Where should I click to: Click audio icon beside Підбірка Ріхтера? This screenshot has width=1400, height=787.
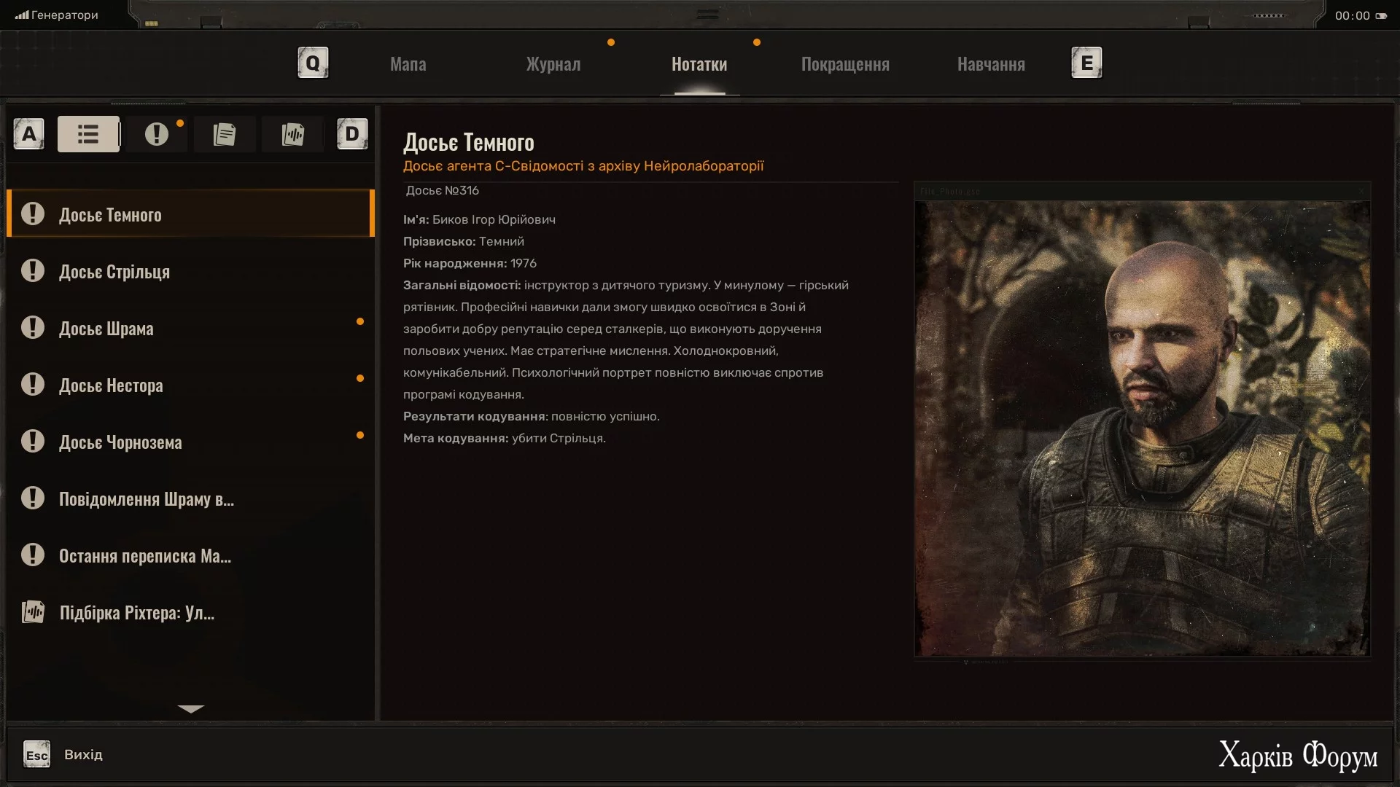tap(33, 611)
